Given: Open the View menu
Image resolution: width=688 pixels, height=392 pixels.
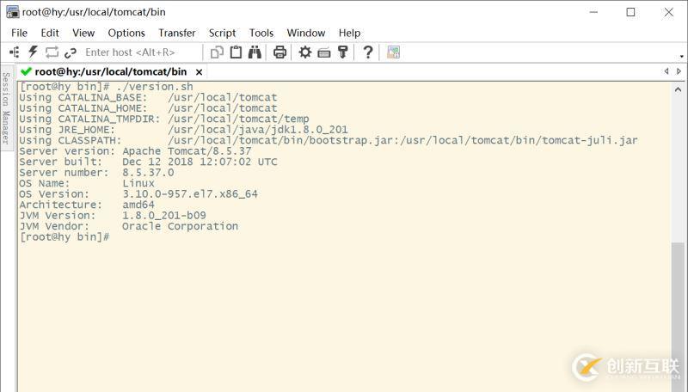Looking at the screenshot, I should pos(83,33).
